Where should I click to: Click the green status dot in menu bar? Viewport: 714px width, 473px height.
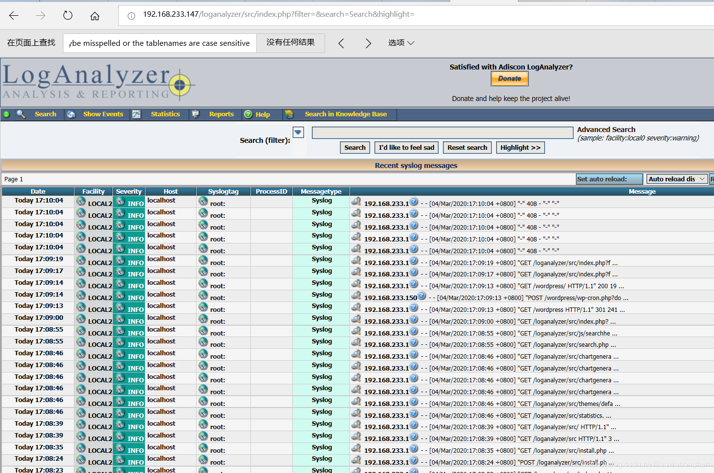[6, 114]
